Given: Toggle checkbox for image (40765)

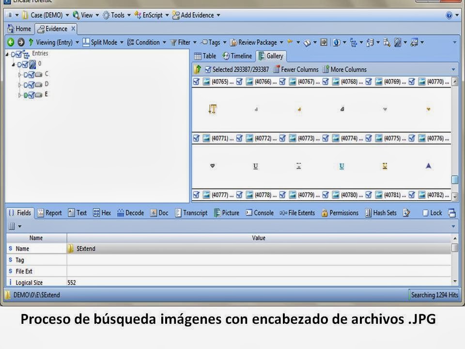Looking at the screenshot, I should pyautogui.click(x=196, y=81).
